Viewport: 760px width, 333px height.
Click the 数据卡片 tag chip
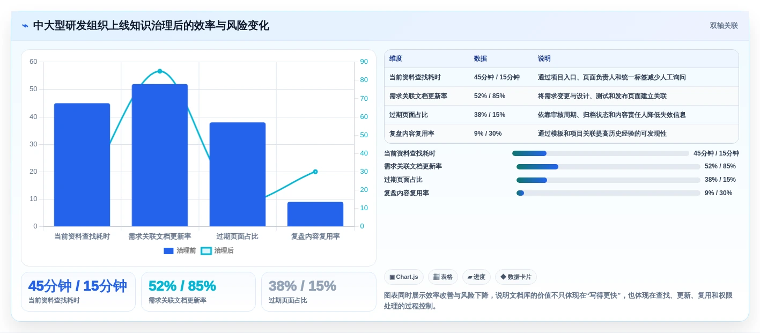click(516, 277)
